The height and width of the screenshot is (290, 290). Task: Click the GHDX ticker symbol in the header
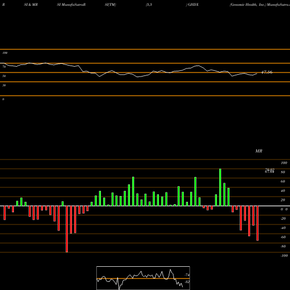pos(193,5)
